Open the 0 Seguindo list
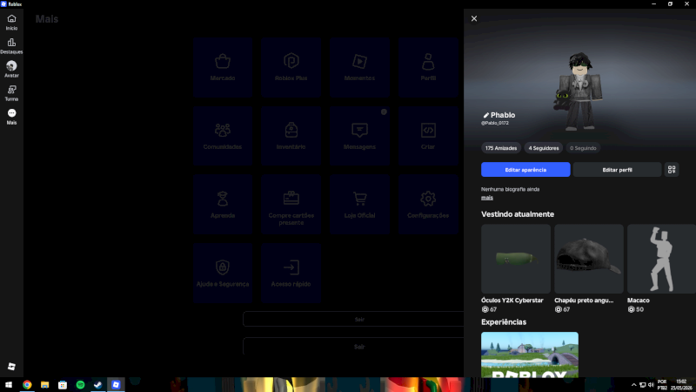This screenshot has width=696, height=392. [x=583, y=148]
